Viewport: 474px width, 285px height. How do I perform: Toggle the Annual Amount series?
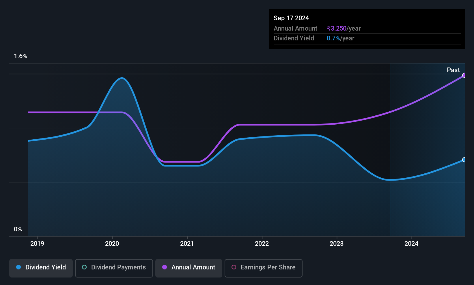[x=189, y=268]
